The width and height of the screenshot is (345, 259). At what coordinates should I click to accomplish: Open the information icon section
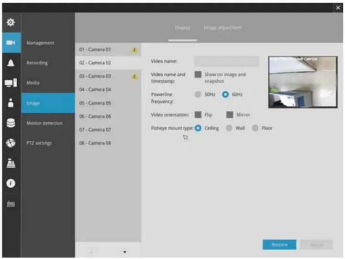coord(11,183)
